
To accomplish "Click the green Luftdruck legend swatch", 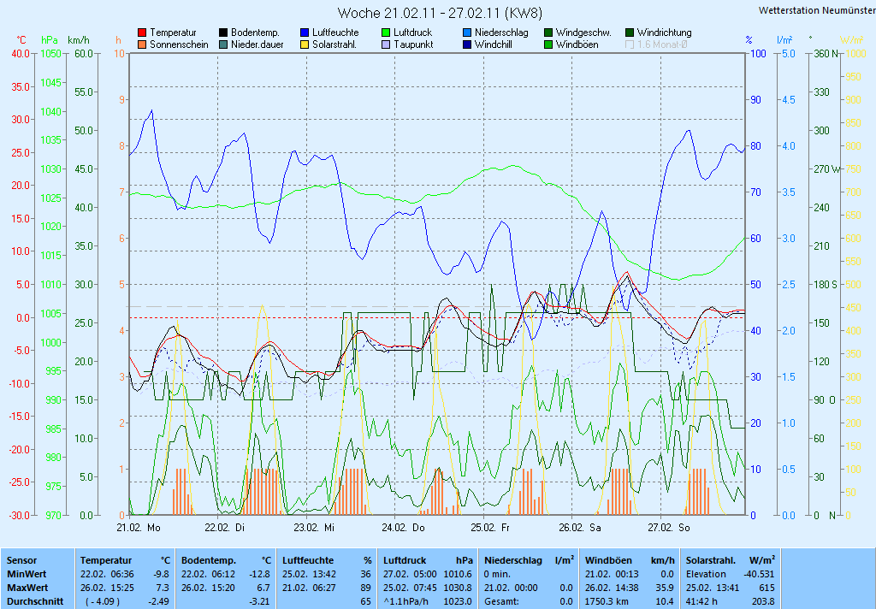I will tap(386, 33).
